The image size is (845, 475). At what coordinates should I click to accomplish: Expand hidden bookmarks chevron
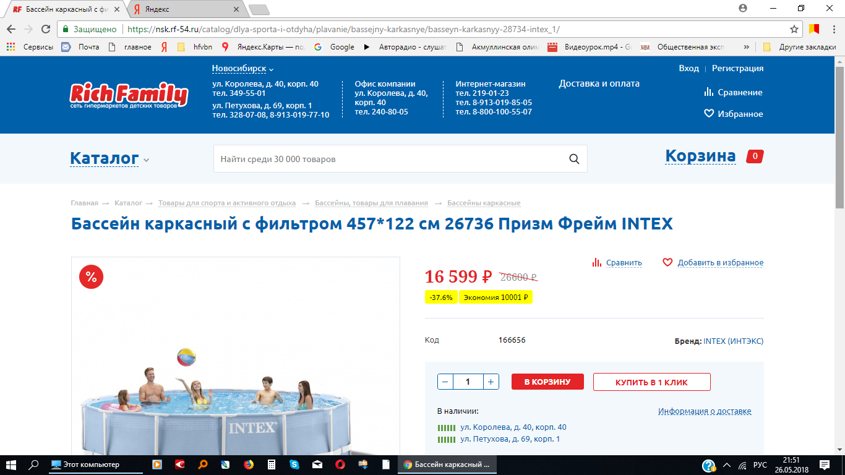747,46
